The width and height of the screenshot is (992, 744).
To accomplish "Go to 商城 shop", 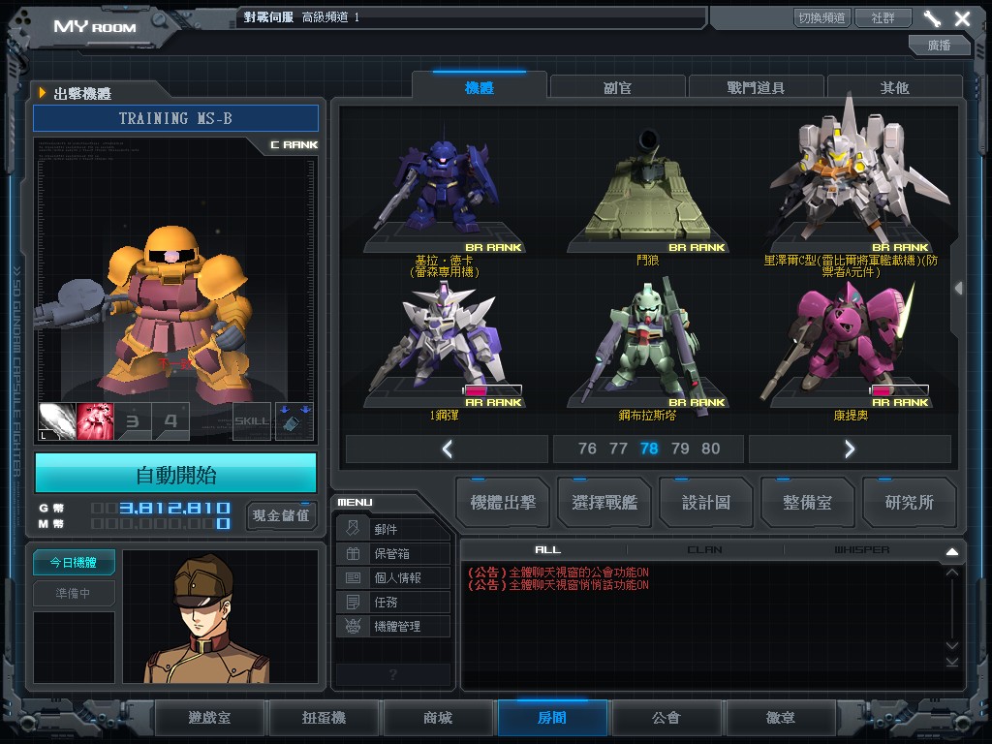I will [x=438, y=718].
